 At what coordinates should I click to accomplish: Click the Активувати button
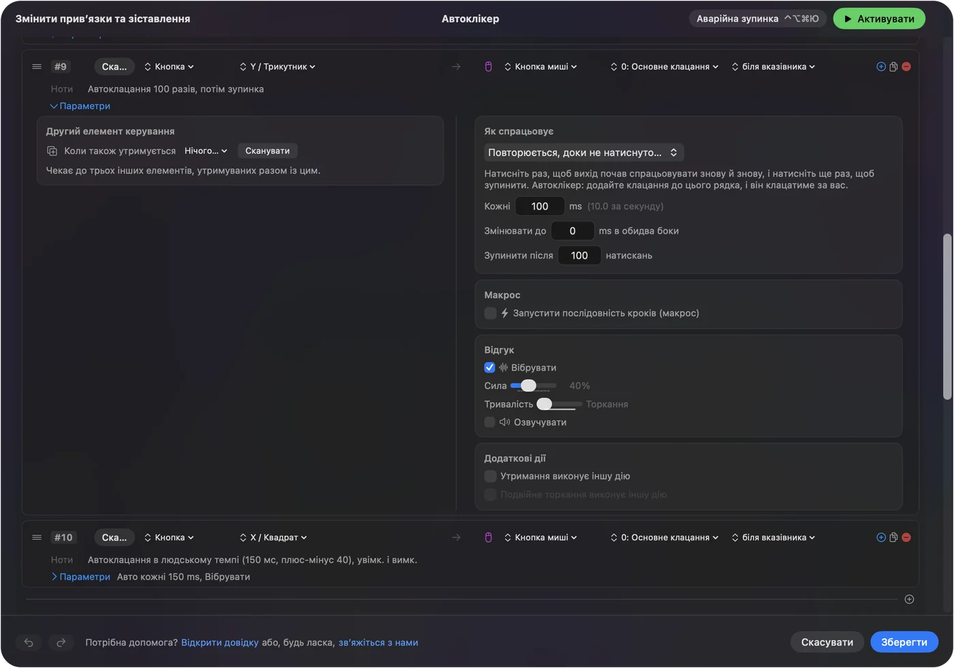[879, 18]
